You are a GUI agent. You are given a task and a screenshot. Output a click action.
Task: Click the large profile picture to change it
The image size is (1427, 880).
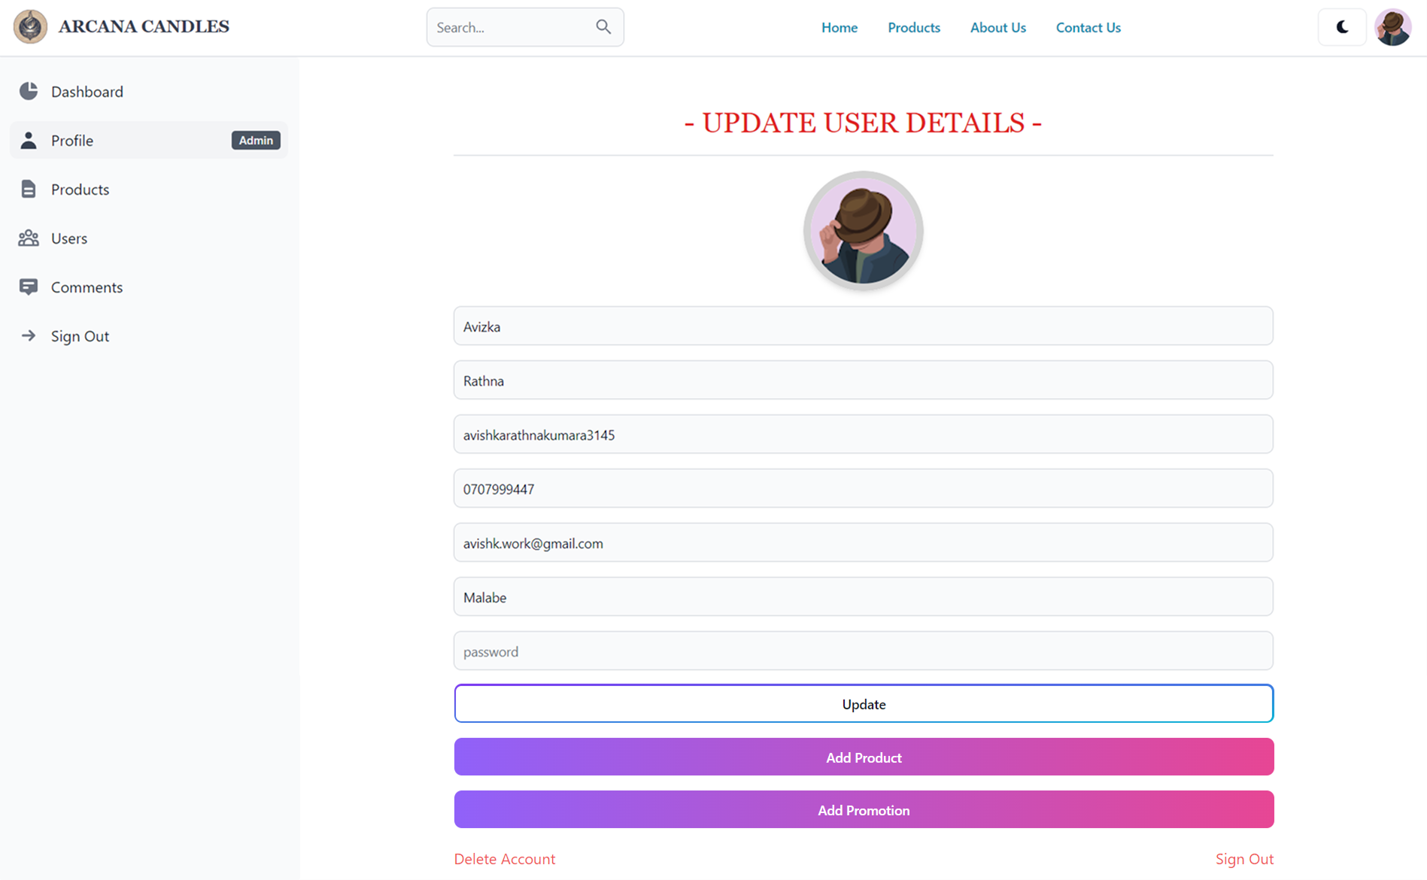coord(863,231)
